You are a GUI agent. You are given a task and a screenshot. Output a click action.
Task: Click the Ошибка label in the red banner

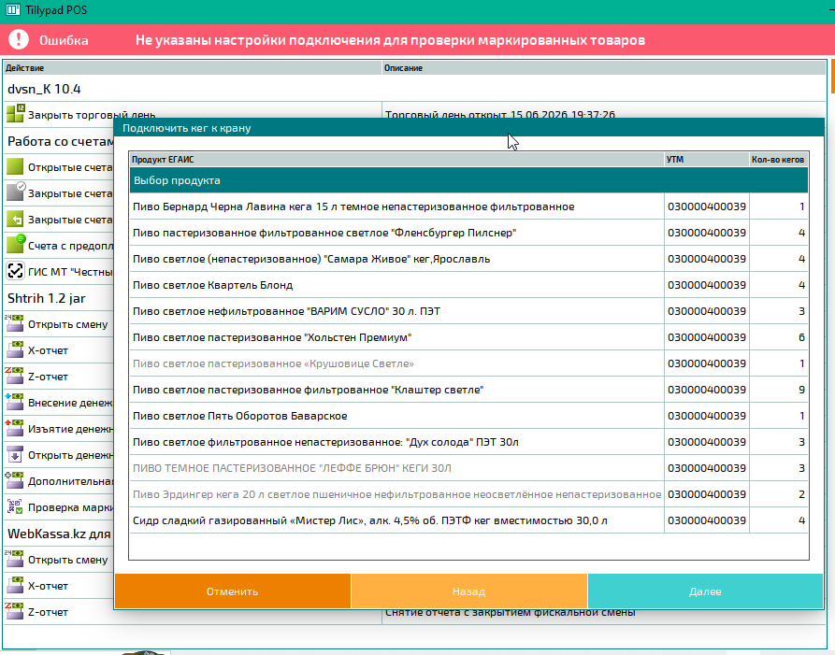(64, 40)
